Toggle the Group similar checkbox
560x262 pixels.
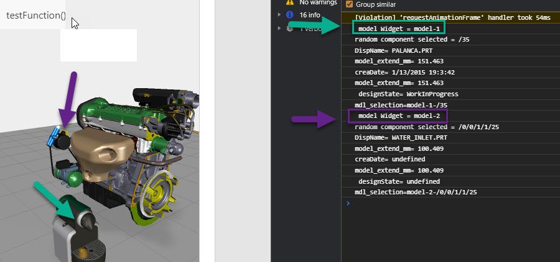tap(349, 4)
